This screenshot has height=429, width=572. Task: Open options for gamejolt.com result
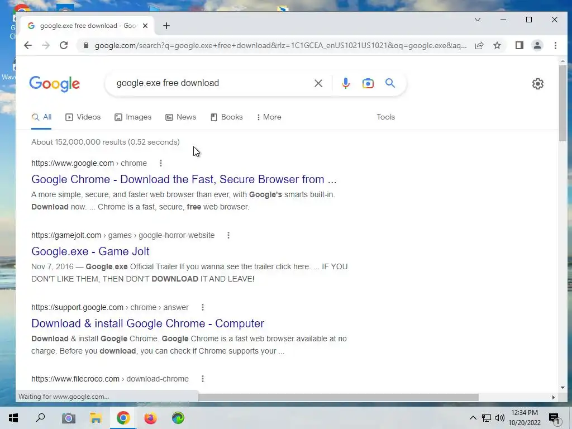tap(228, 235)
